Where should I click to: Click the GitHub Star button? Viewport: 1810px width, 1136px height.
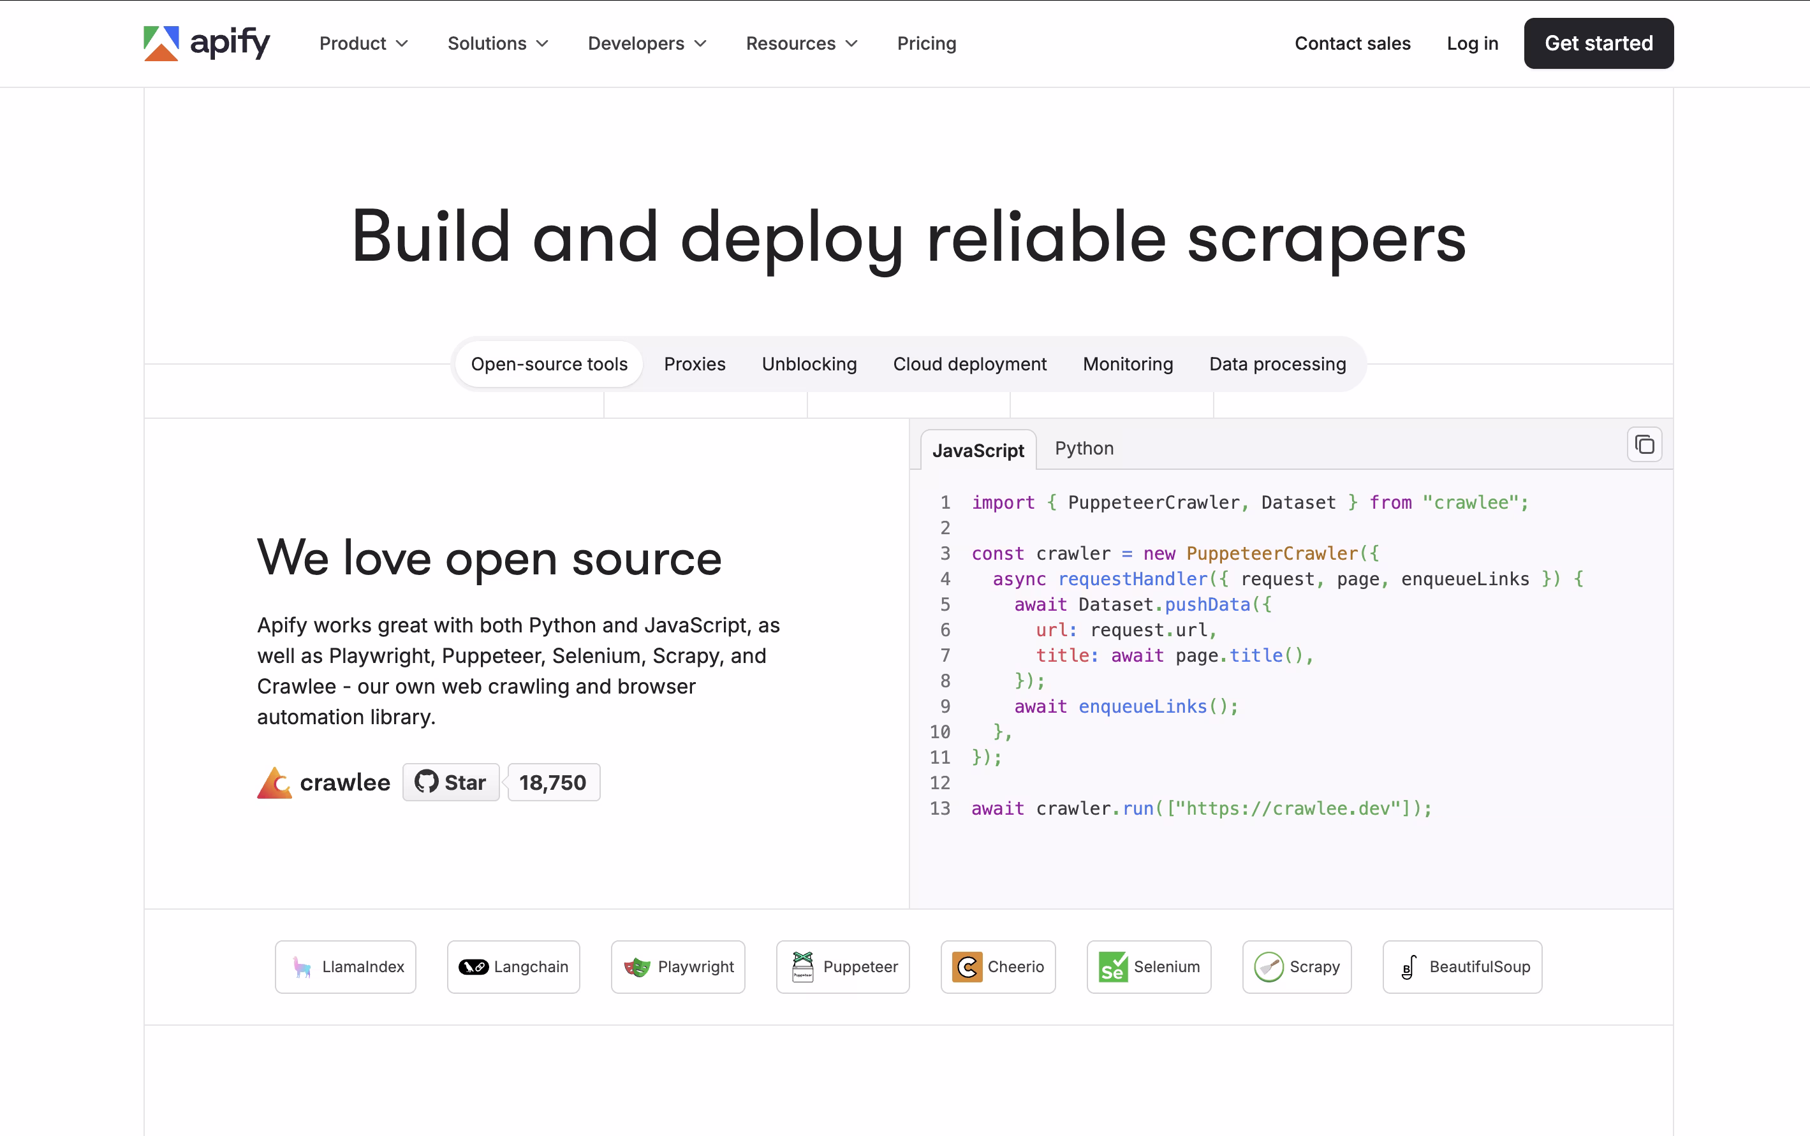click(451, 782)
